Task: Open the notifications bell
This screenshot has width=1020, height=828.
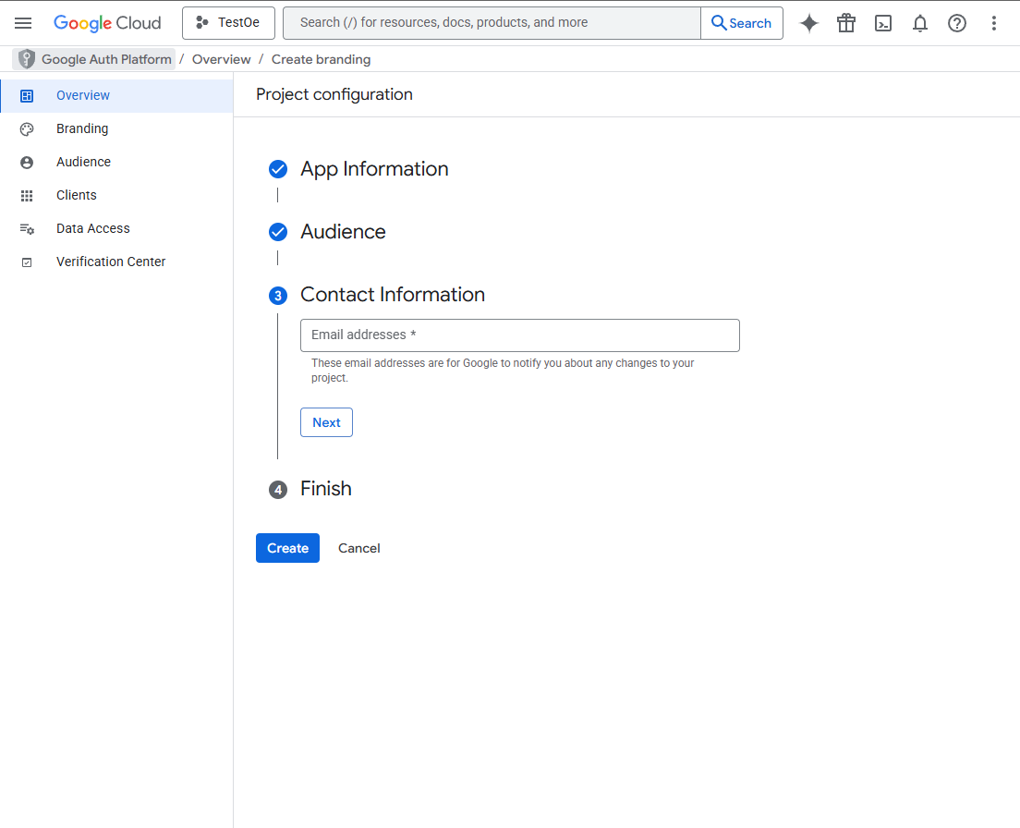Action: 920,23
